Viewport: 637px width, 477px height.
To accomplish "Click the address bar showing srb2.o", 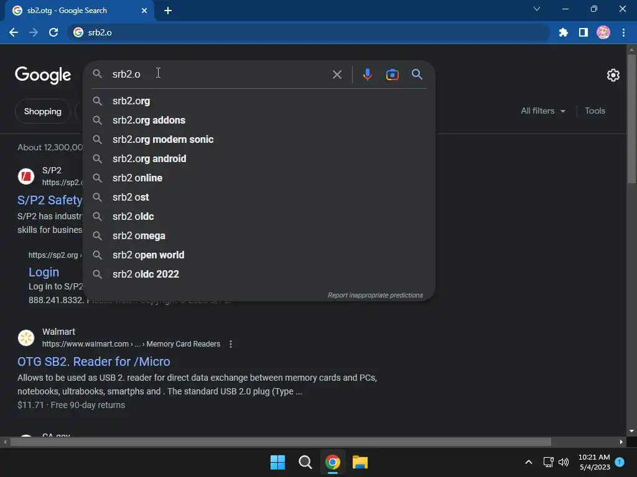I will click(308, 32).
